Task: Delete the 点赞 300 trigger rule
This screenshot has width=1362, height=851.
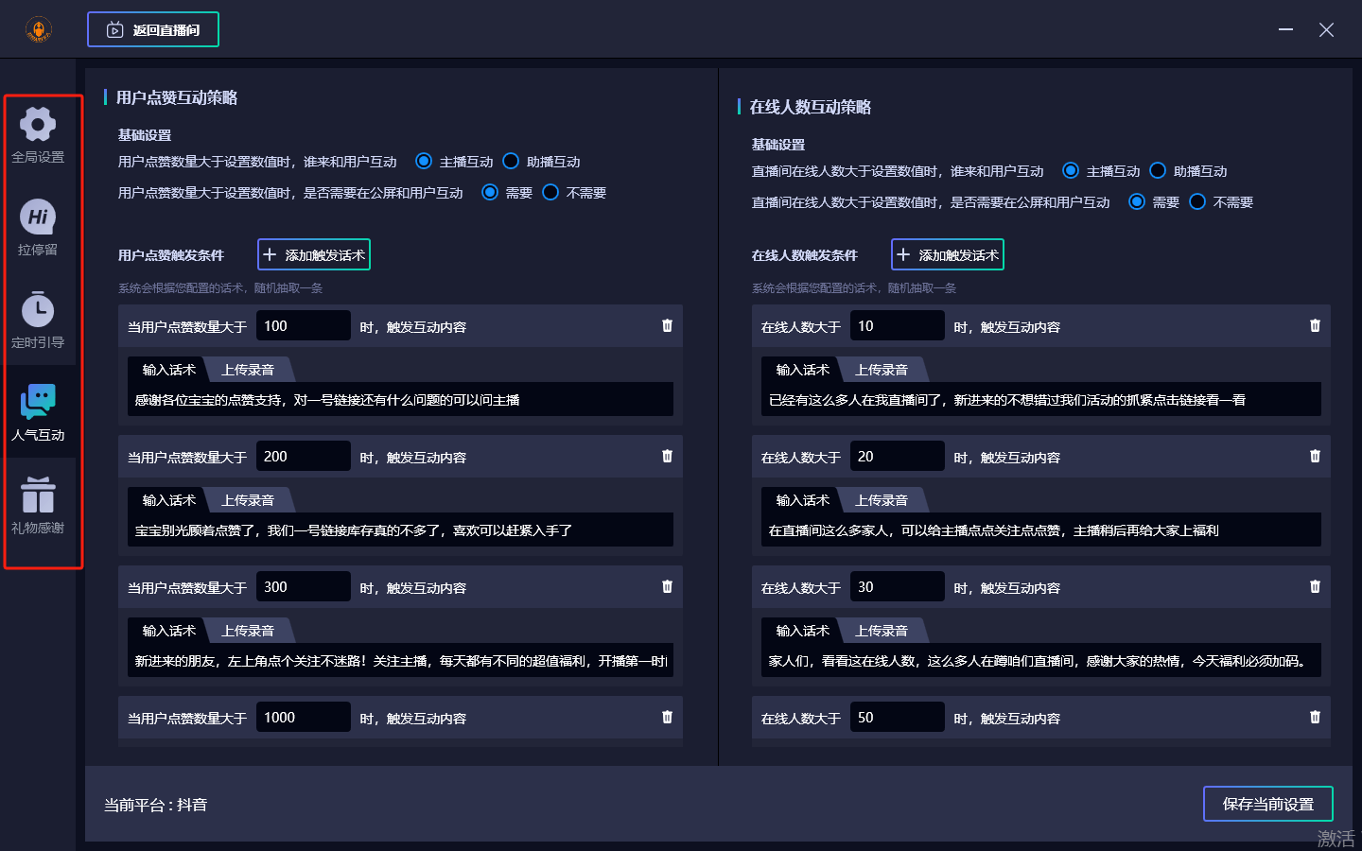Action: point(667,586)
